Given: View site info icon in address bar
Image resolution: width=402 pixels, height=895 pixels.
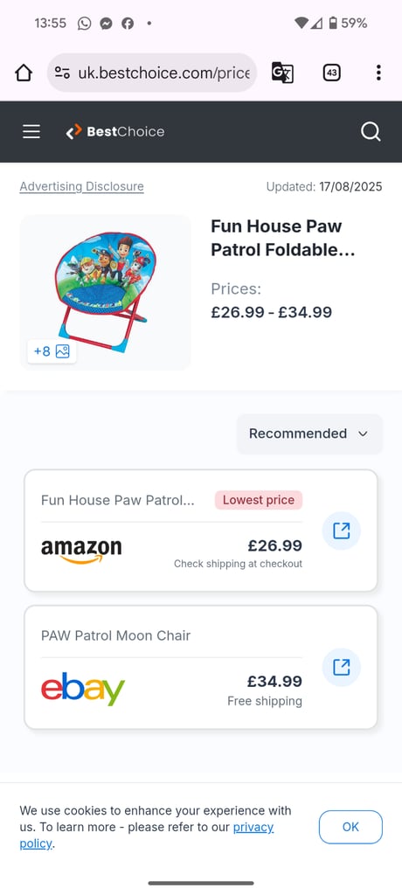Looking at the screenshot, I should (62, 73).
